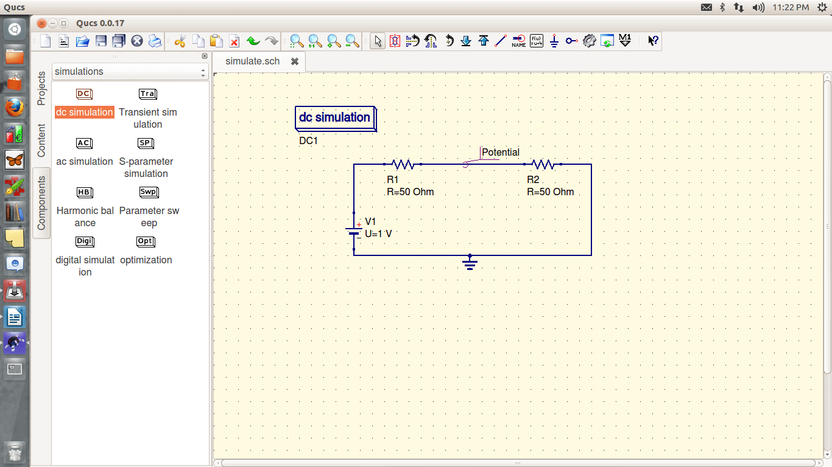Insert a port with the o- icon

coord(571,41)
